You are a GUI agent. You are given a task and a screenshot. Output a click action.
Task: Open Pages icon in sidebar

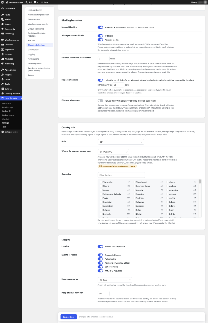(2, 24)
